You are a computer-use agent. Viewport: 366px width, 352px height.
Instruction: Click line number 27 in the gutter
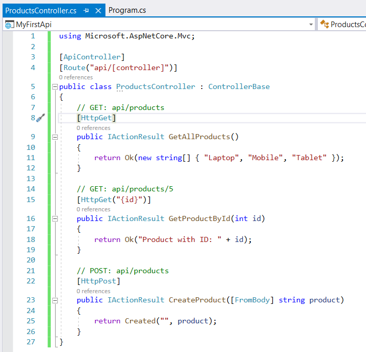pyautogui.click(x=31, y=342)
